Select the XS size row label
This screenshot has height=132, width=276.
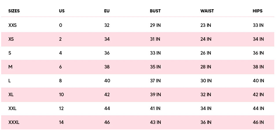coord(11,39)
